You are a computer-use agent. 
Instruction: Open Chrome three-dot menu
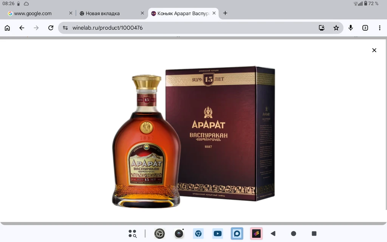tap(379, 28)
